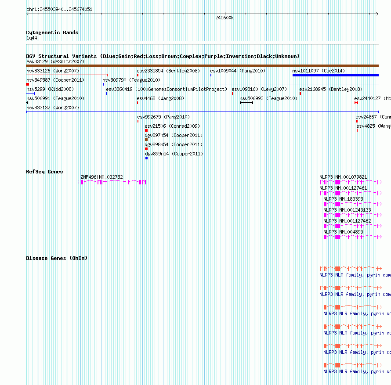Open dgv899n54 (Cooper2011) variant label
Image resolution: width=391 pixels, height=385 pixels.
[x=174, y=154]
